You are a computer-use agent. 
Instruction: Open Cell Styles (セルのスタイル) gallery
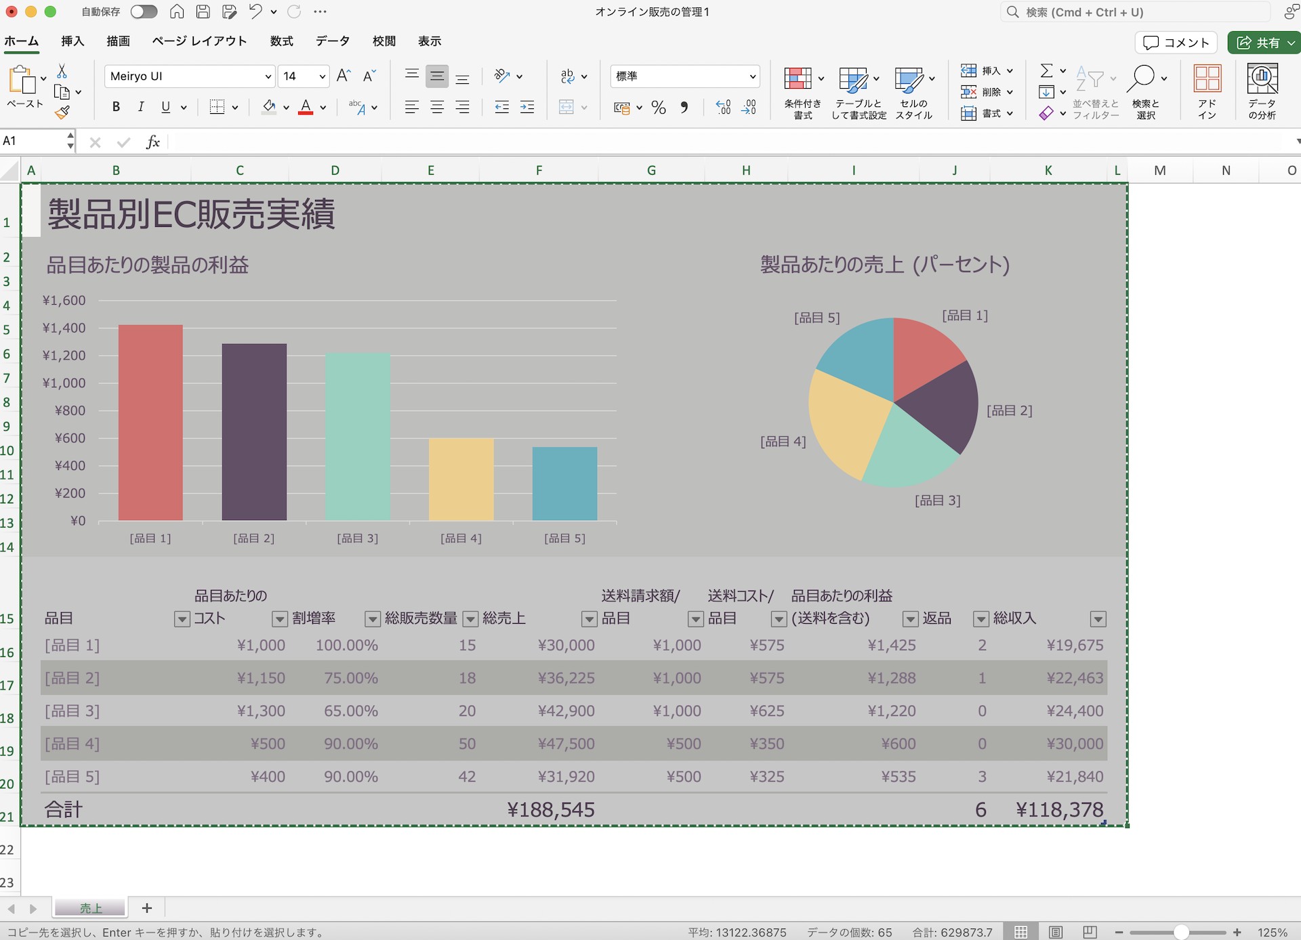[x=913, y=93]
